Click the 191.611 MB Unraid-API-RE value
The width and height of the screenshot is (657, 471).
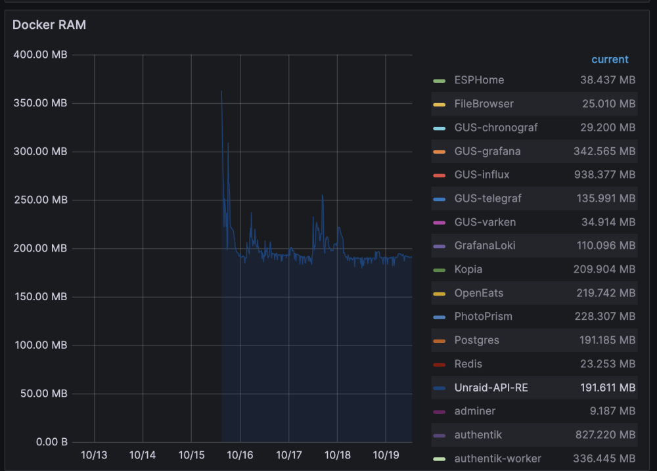tap(608, 388)
